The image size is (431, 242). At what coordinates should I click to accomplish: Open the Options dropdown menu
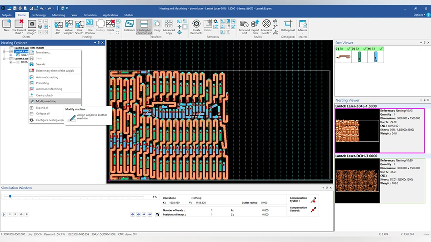pyautogui.click(x=419, y=15)
